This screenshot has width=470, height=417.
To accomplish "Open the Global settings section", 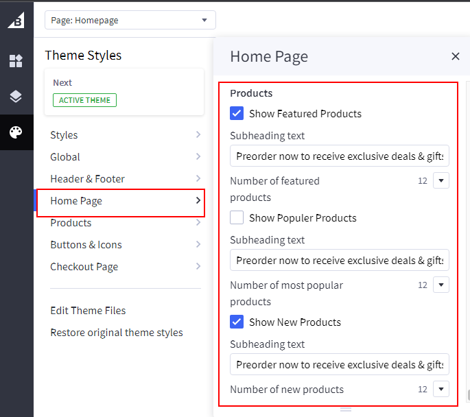I will pyautogui.click(x=65, y=157).
